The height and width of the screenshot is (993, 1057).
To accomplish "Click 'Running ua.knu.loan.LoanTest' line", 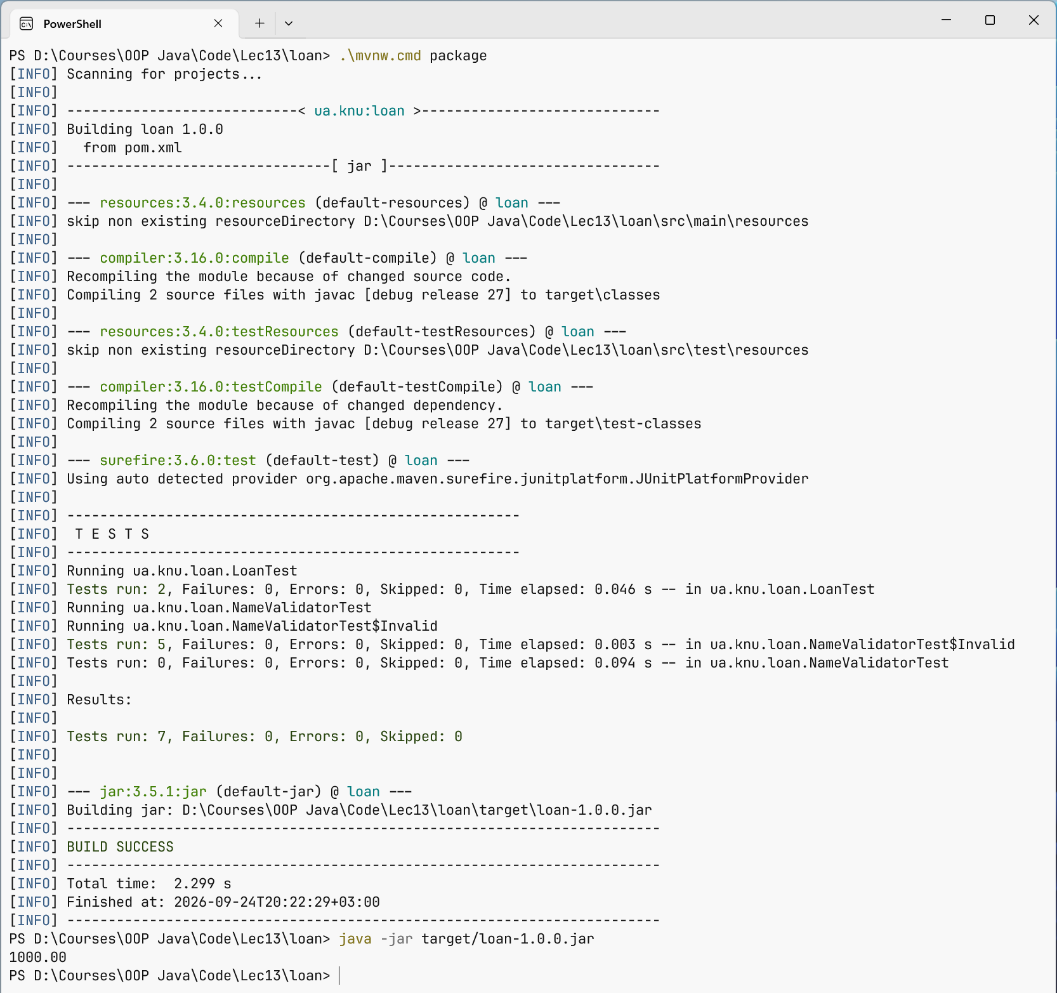I will click(x=182, y=571).
